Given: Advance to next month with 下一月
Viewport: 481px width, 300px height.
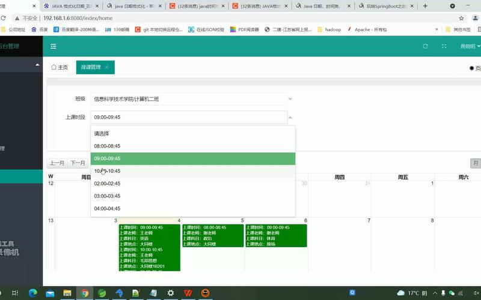Looking at the screenshot, I should pyautogui.click(x=78, y=163).
